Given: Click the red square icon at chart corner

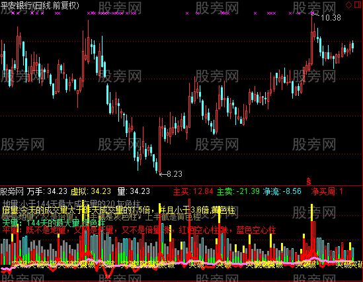Looking at the screenshot, I should pos(358,5).
